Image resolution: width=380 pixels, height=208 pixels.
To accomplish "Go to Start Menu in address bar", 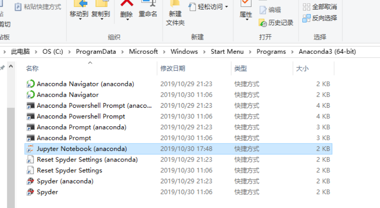I will pos(227,51).
